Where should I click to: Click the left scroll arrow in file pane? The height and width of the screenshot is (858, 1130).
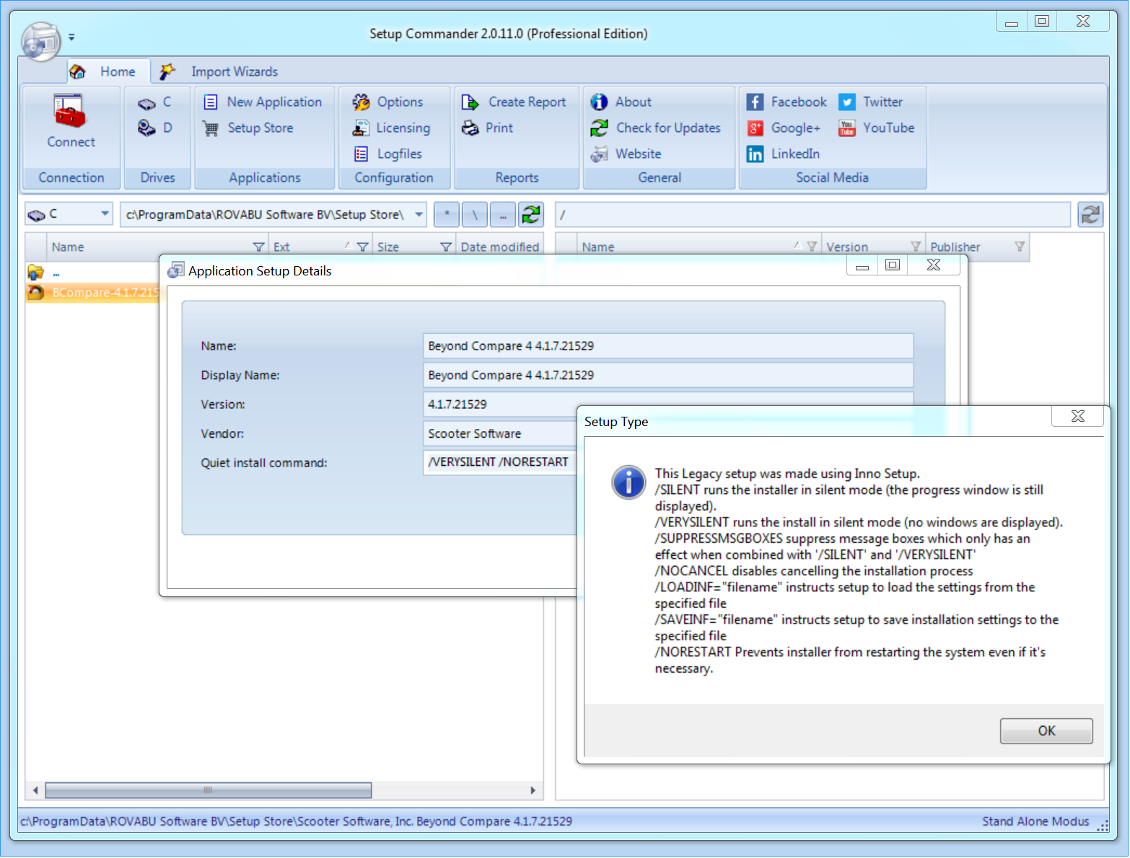35,790
